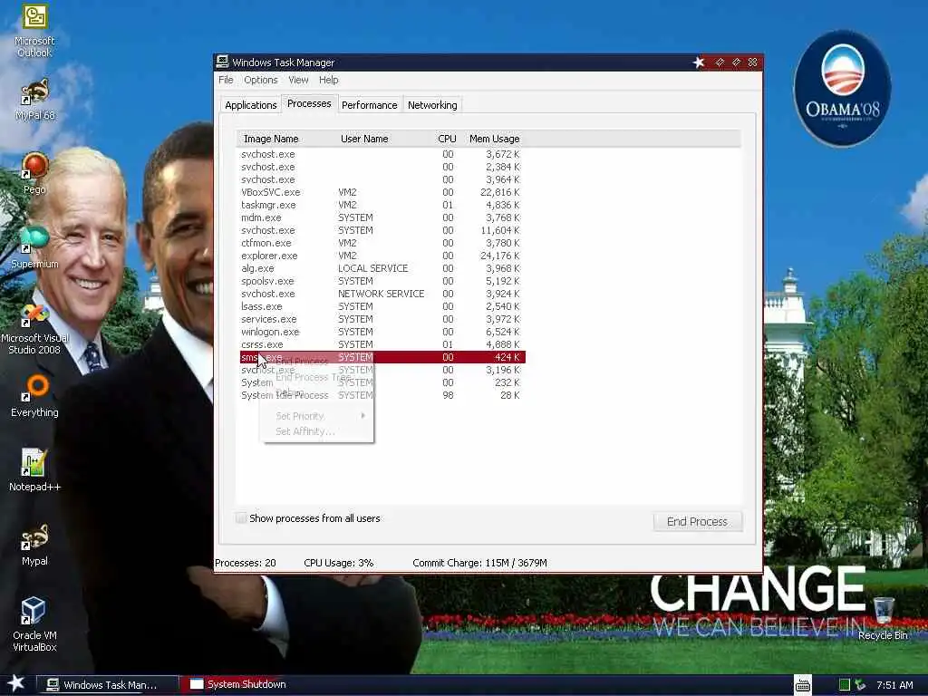The height and width of the screenshot is (696, 928).
Task: Select the mdm.exe process row
Action: point(382,217)
